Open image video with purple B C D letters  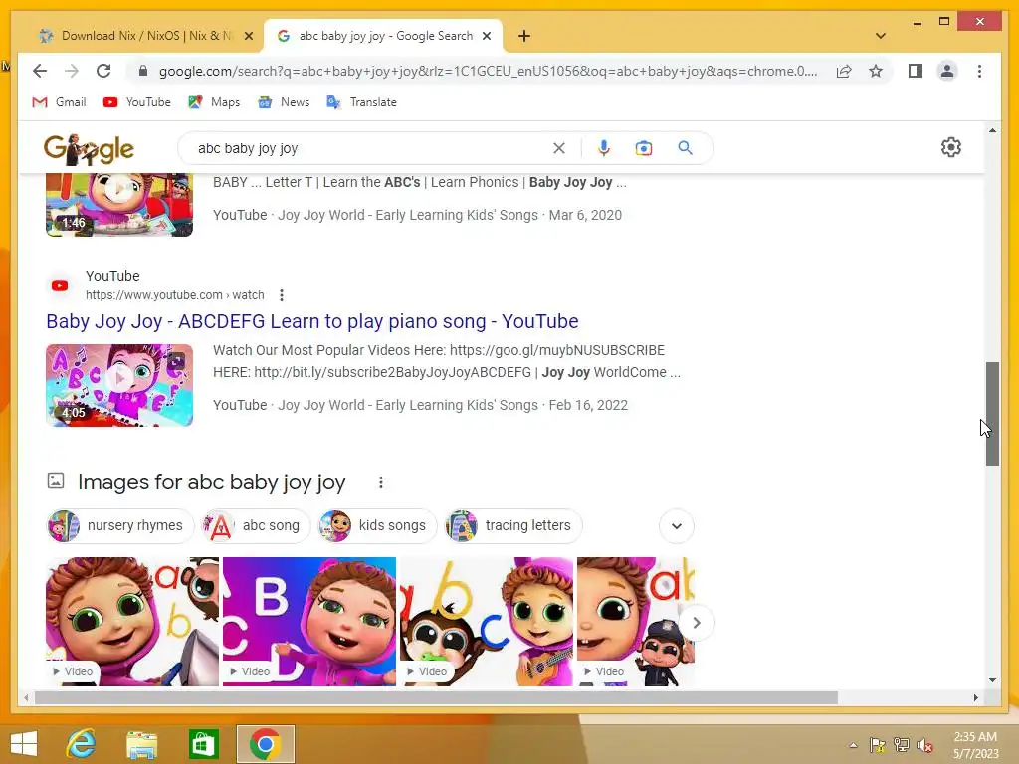(x=309, y=621)
